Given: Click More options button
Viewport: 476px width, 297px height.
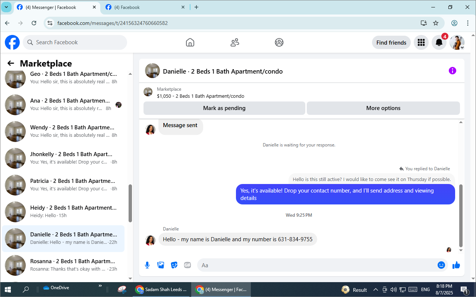Looking at the screenshot, I should tap(383, 108).
